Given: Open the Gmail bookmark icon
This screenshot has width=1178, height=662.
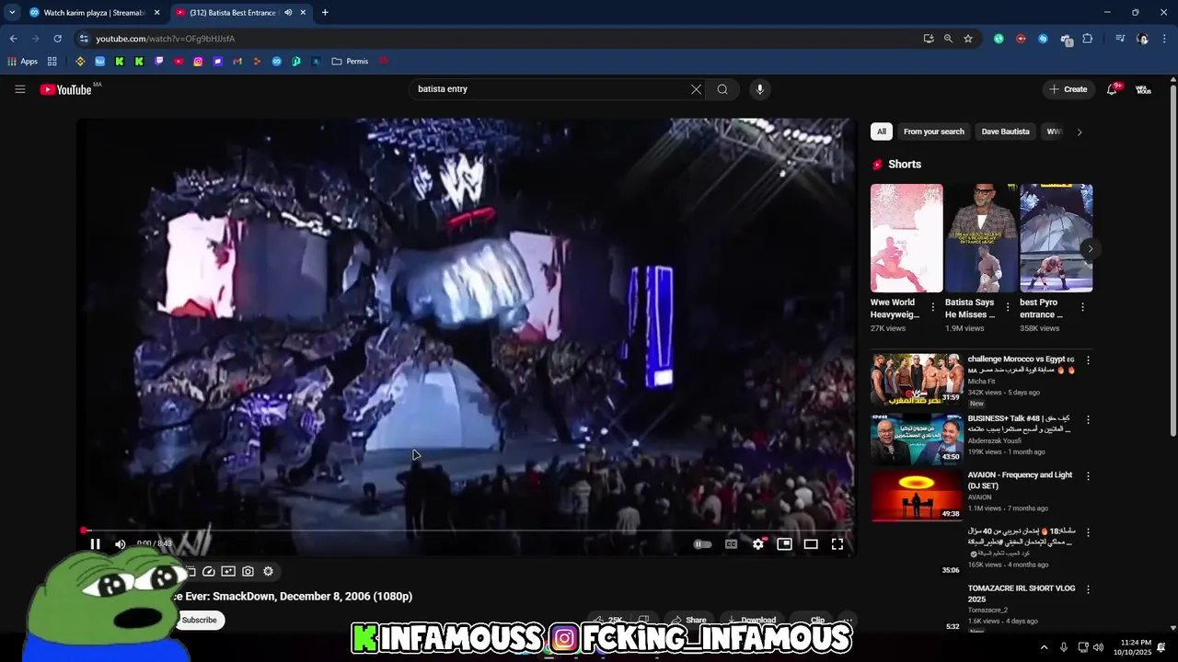Looking at the screenshot, I should click(x=237, y=62).
